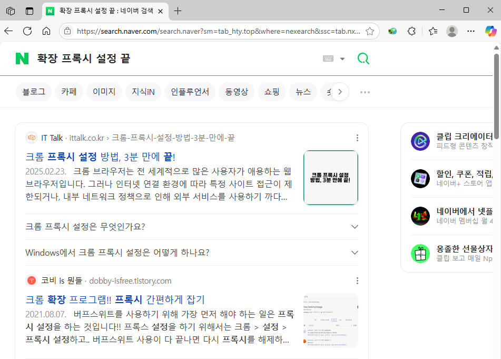
Task: Expand 크롬 프록시 설정은 무엇인가요 question
Action: tap(192, 227)
